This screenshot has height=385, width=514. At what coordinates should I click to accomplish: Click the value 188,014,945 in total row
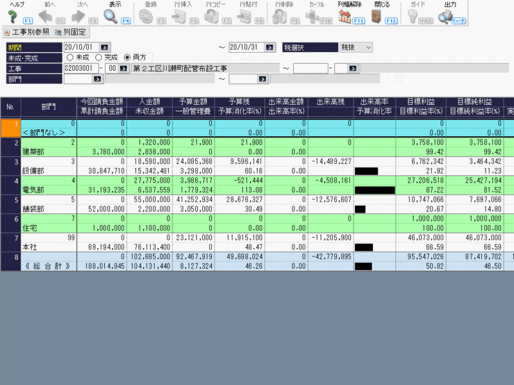click(x=104, y=266)
